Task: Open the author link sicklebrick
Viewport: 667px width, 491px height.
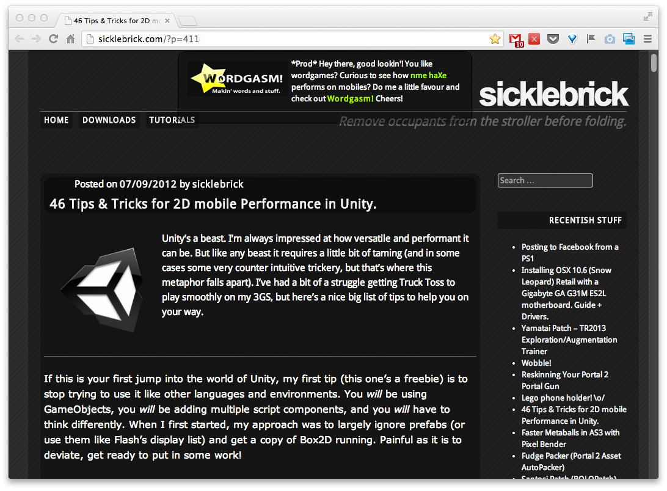Action: (x=218, y=184)
